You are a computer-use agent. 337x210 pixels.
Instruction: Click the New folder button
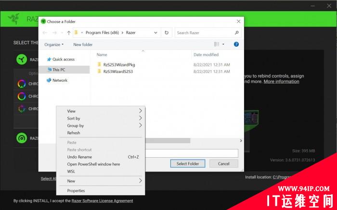point(83,45)
